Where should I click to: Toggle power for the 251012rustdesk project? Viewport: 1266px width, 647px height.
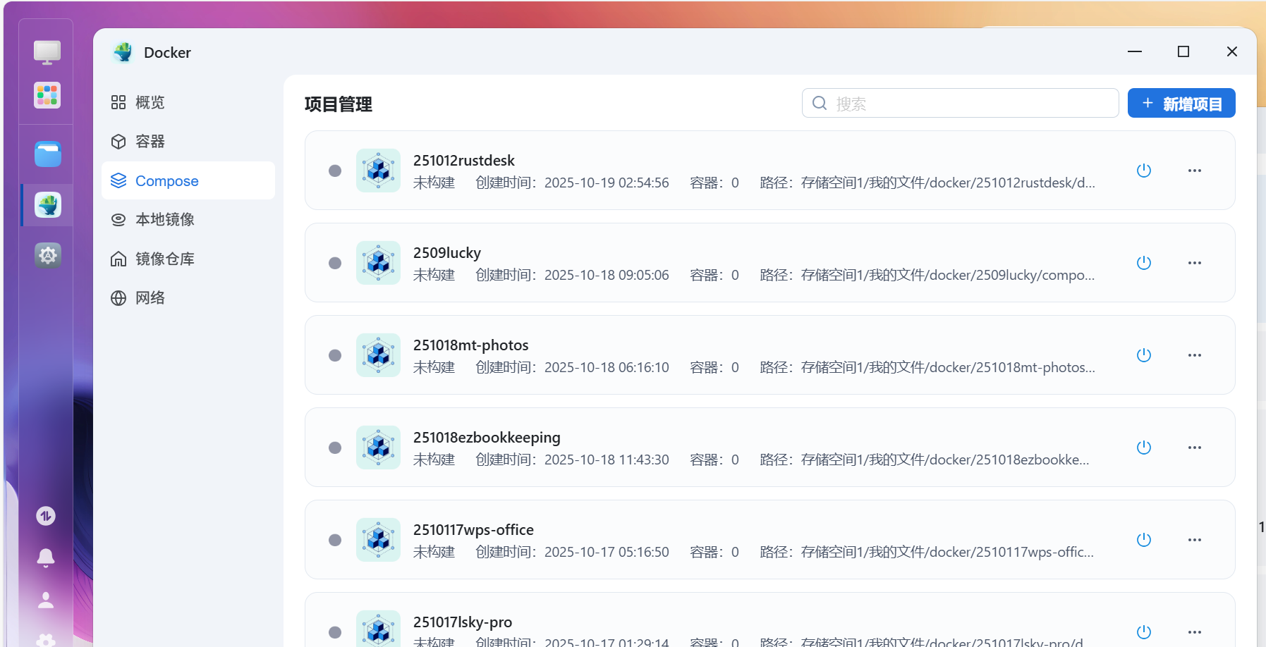pos(1144,171)
